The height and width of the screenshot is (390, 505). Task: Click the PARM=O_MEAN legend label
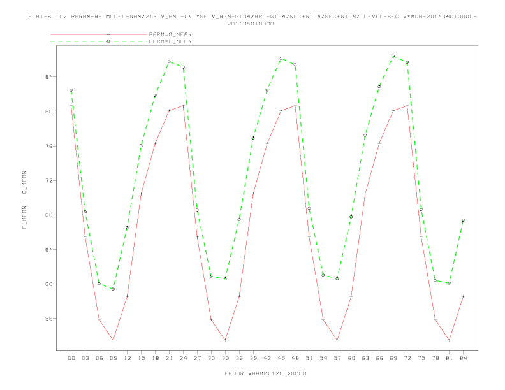click(170, 34)
